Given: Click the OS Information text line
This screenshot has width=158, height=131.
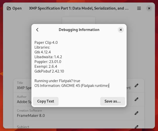Looking at the screenshot, I should point(72,86).
